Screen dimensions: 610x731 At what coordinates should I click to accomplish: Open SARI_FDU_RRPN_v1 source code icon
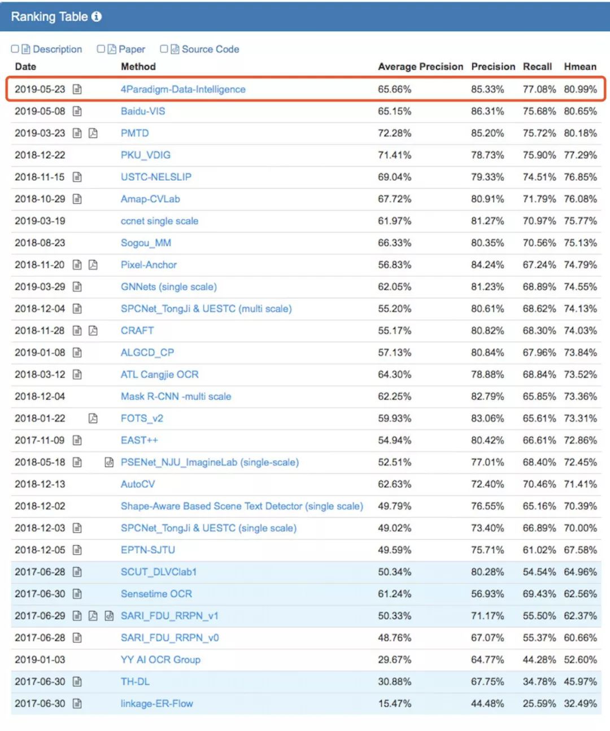(x=109, y=616)
